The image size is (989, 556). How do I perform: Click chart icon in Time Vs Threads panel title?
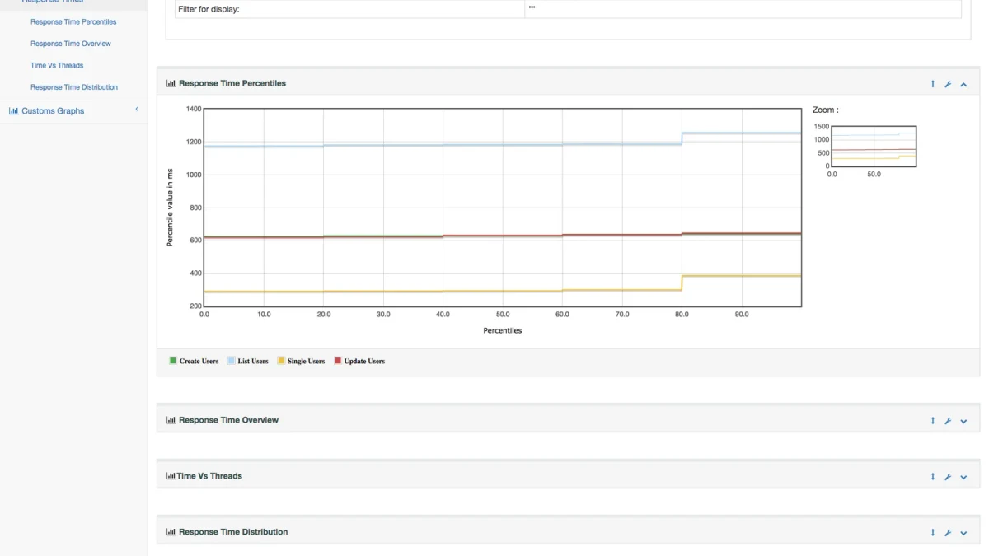[x=171, y=476]
